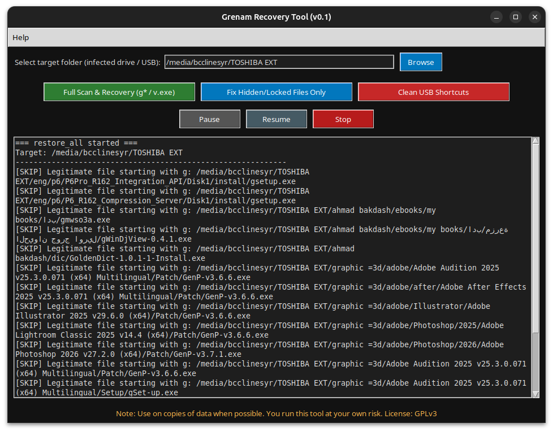Click the target folder path input field
Screen dimensions: 553x432
[279, 62]
